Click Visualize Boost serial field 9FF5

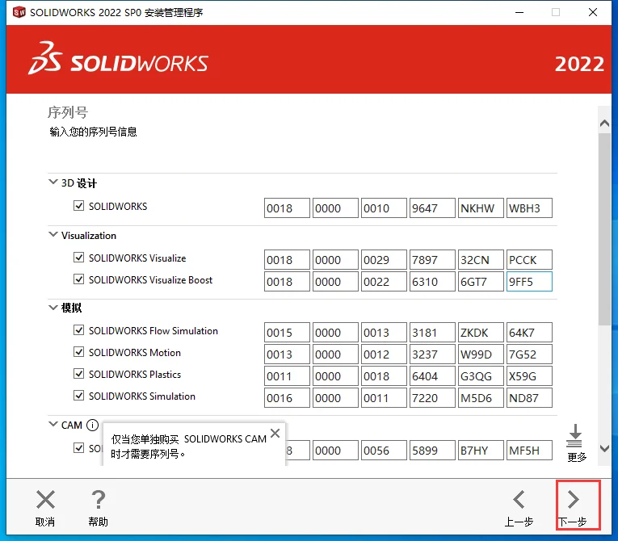coord(529,282)
